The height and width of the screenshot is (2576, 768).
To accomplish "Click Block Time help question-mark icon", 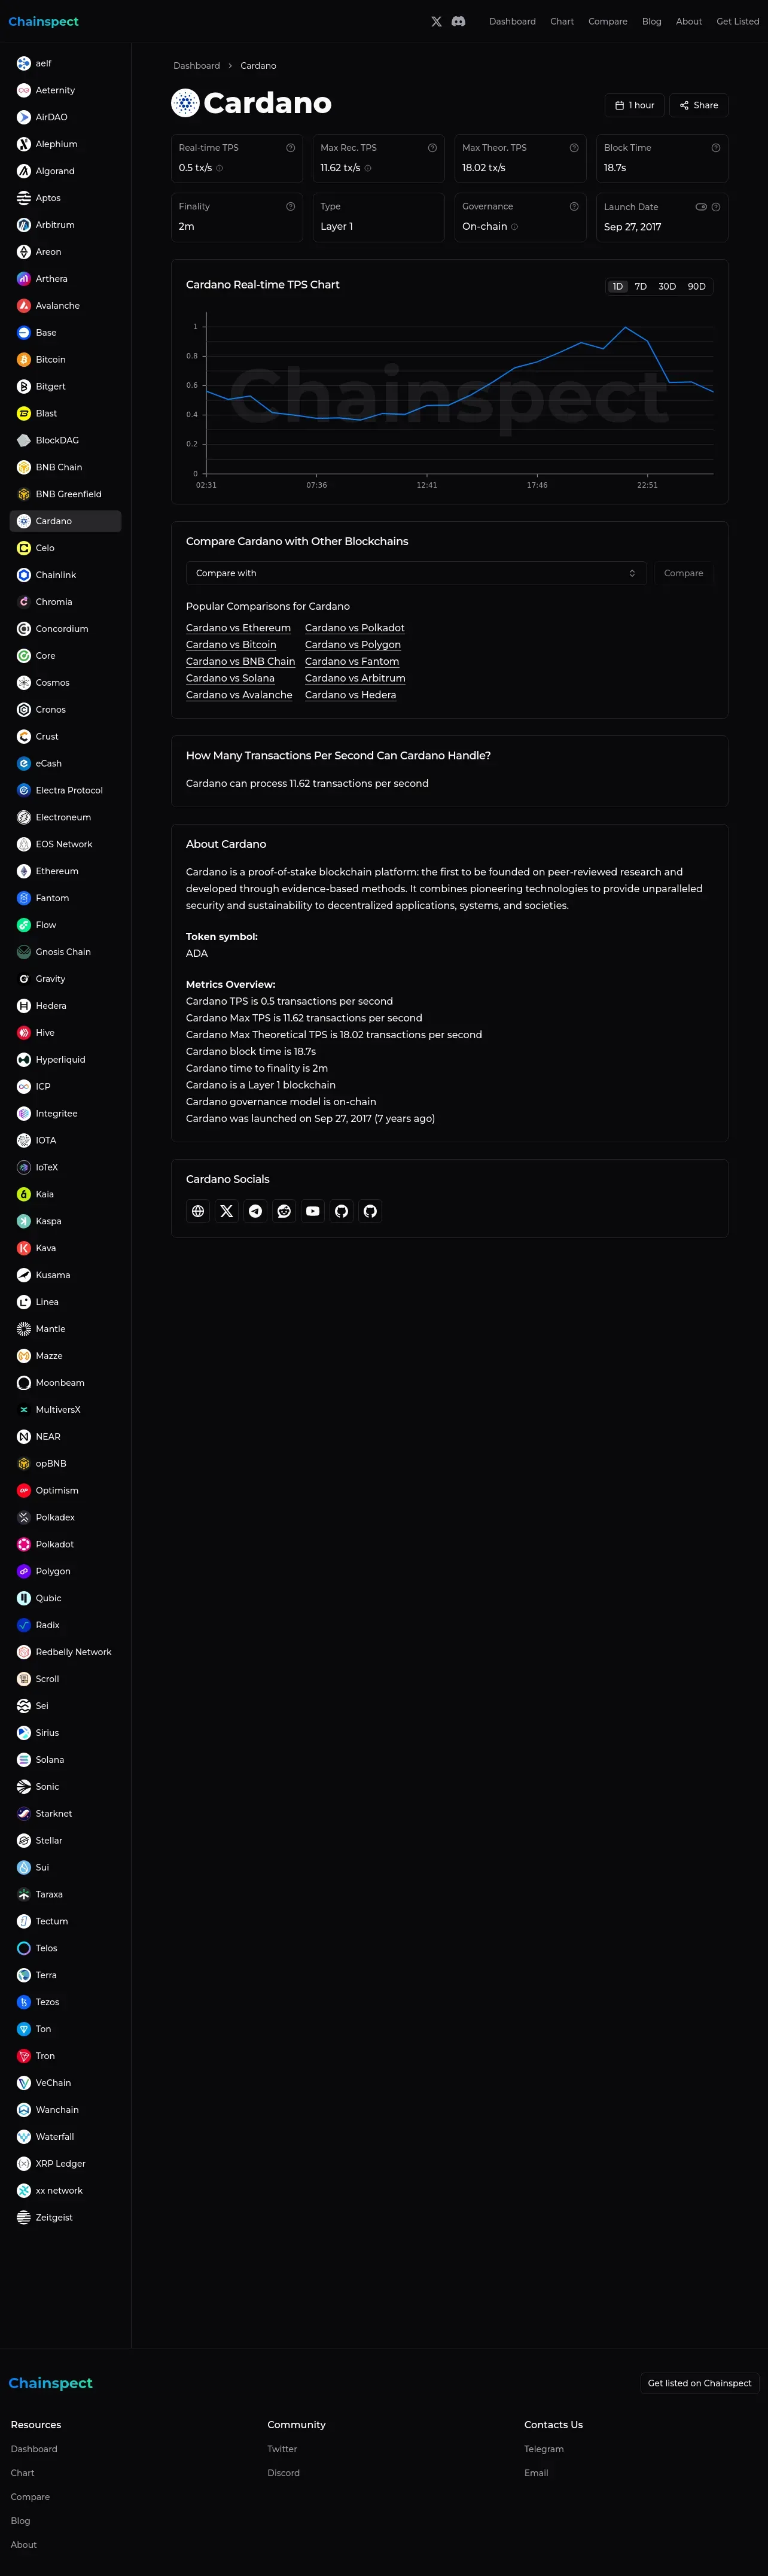I will (x=716, y=148).
